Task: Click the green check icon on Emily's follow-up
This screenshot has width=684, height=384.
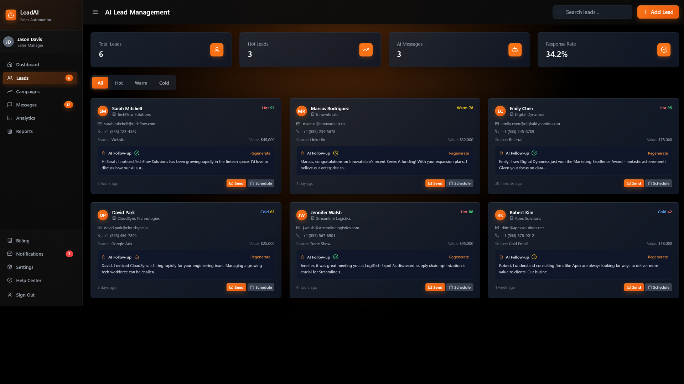Action: [534, 153]
